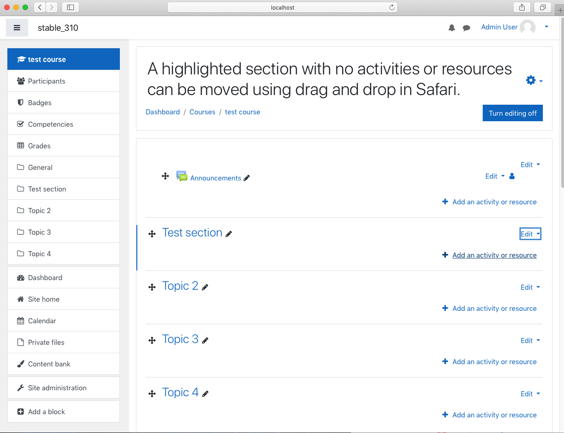Image resolution: width=564 pixels, height=433 pixels.
Task: Open Content bank from the sidebar
Action: (63, 364)
